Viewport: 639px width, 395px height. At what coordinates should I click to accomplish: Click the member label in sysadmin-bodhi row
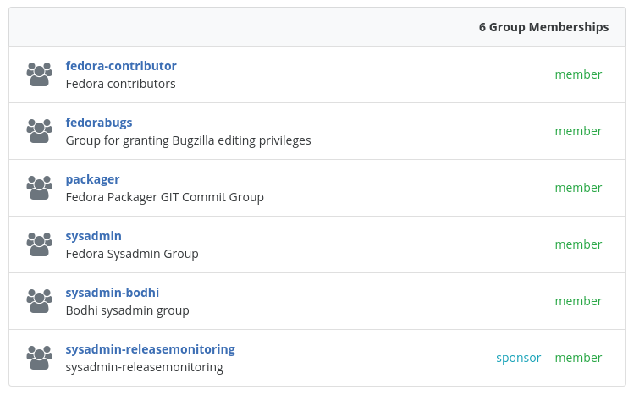(578, 300)
